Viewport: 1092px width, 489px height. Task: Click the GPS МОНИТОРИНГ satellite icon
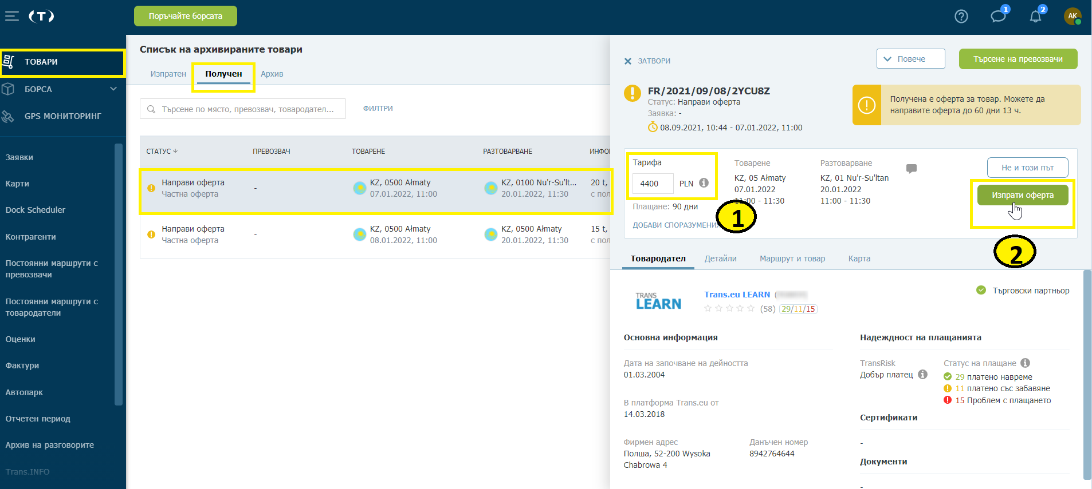[8, 116]
